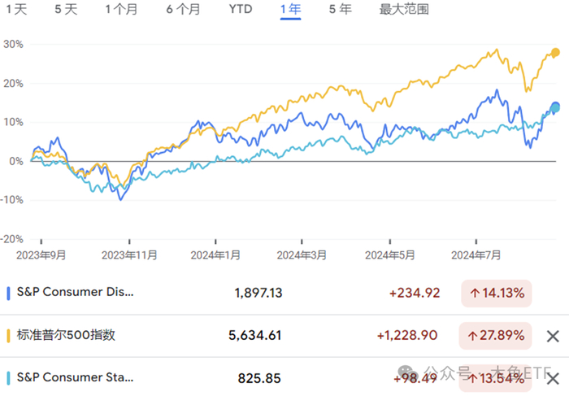Image resolution: width=569 pixels, height=396 pixels.
Task: Select the YTD range tab
Action: click(240, 11)
